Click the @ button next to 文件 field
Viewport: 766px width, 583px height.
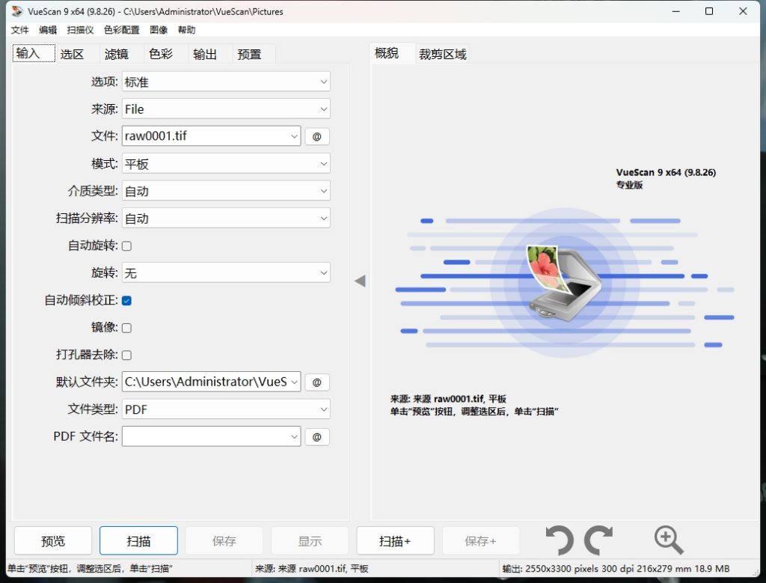[317, 136]
